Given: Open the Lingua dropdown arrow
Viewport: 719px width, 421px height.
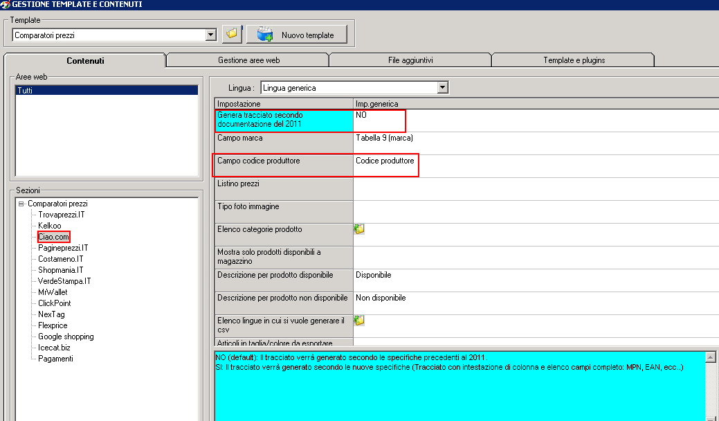Looking at the screenshot, I should 442,88.
